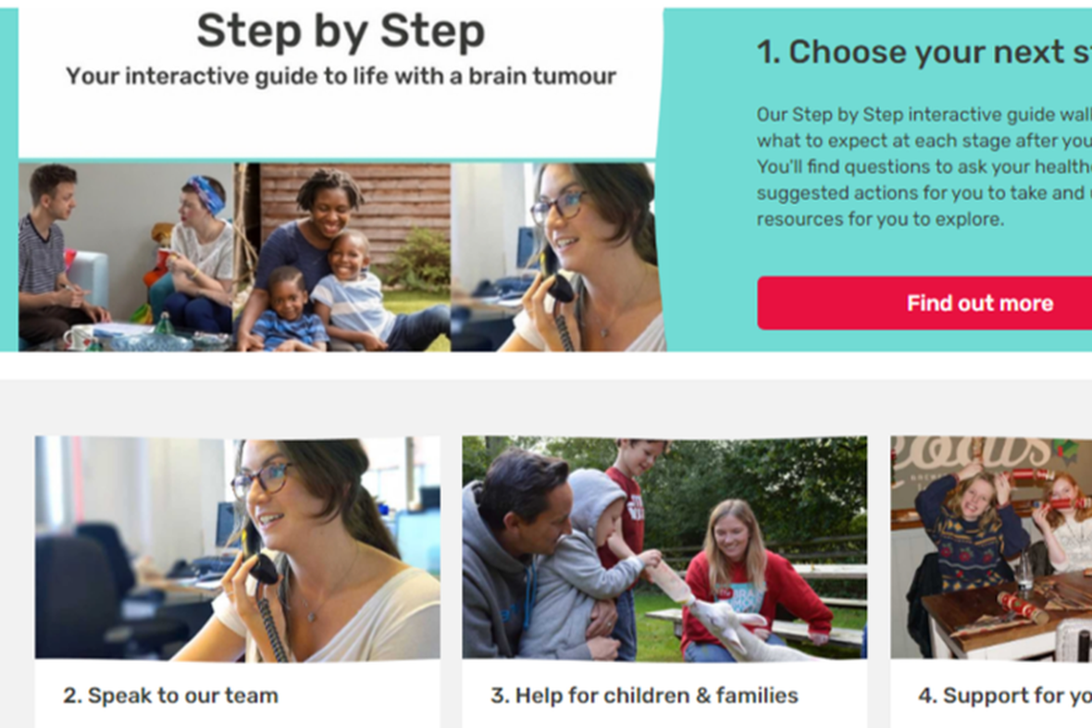
Task: Open the 4. Support for you card title
Action: point(1005,696)
